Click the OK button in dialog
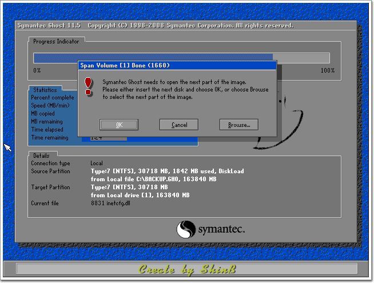This screenshot has width=374, height=283. [x=119, y=125]
